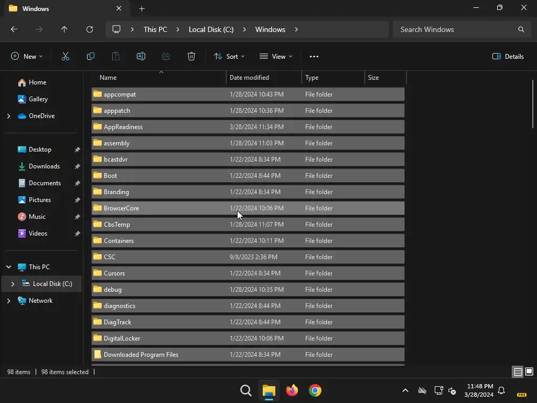This screenshot has width=537, height=403.
Task: Click the Share icon in toolbar
Action: pos(166,57)
